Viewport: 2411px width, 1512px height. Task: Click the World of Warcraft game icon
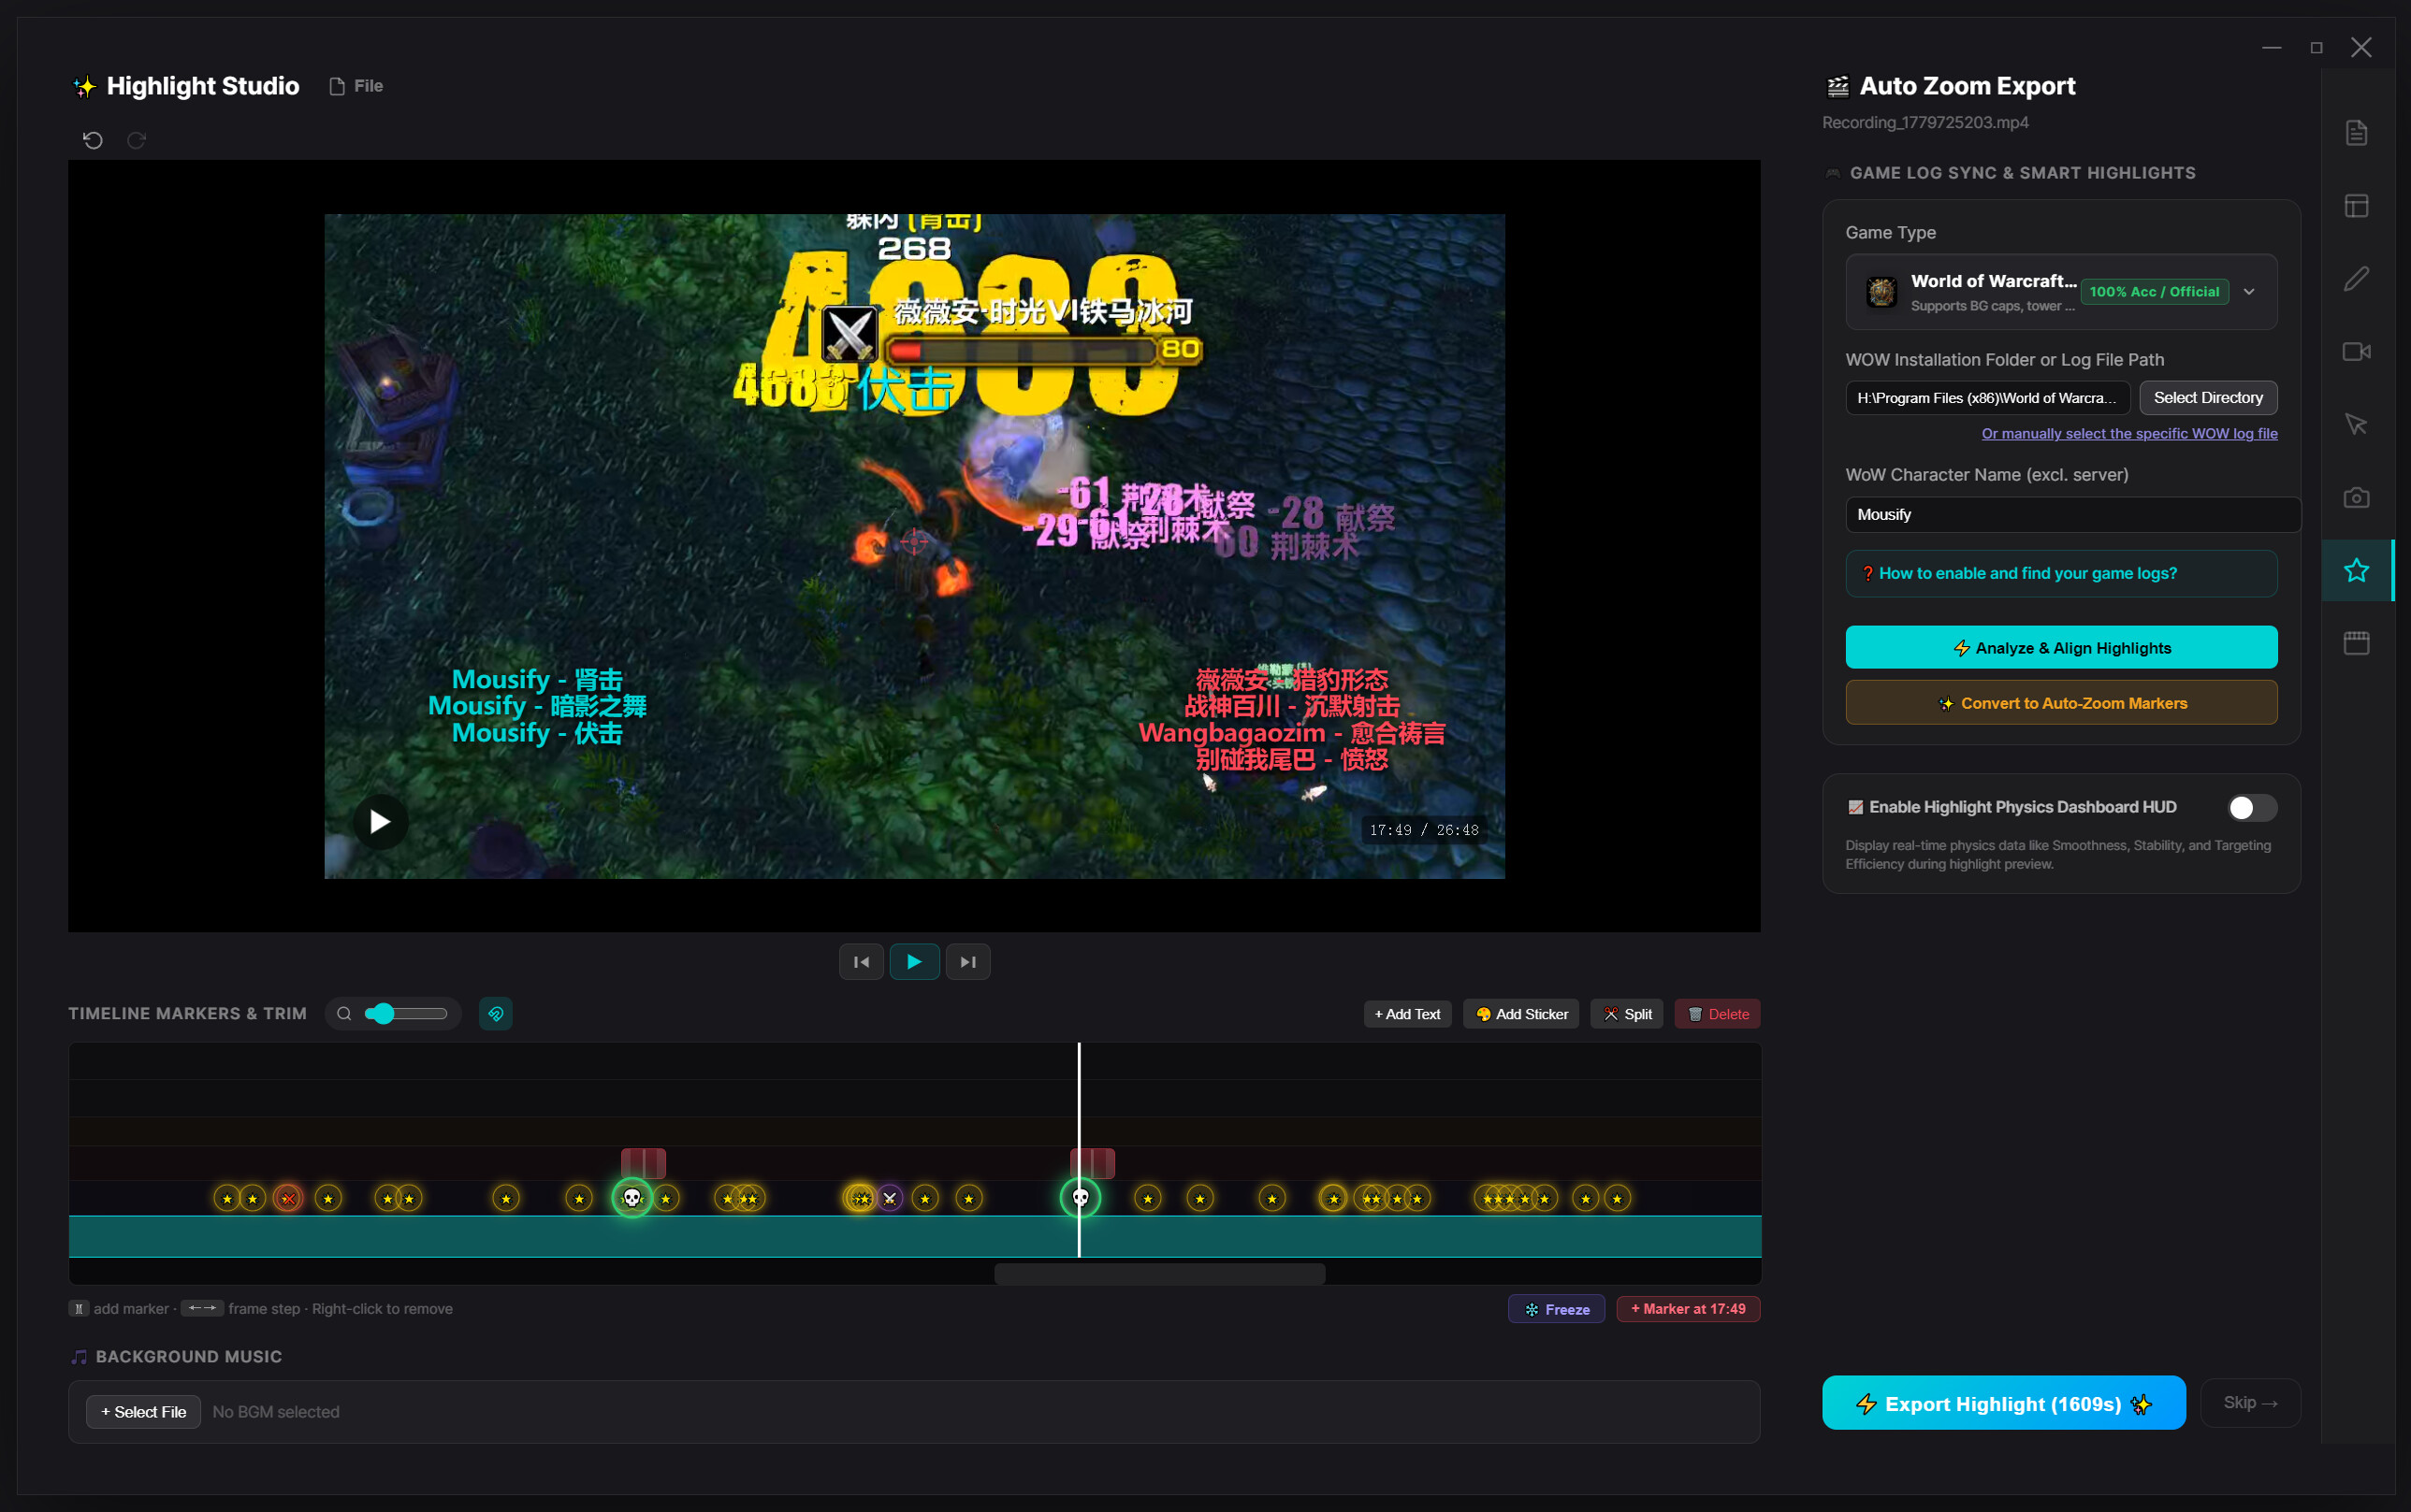1881,292
